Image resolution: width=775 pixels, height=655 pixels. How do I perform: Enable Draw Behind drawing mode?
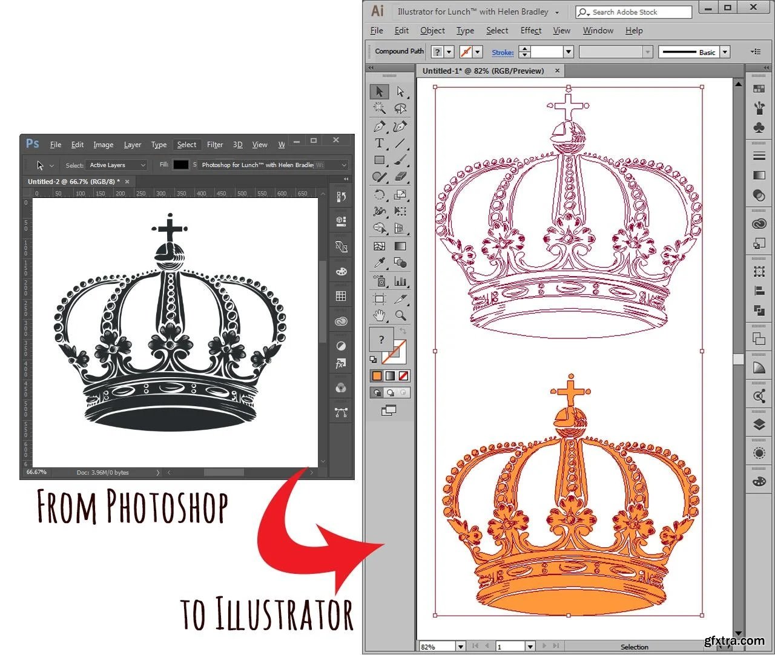click(391, 393)
